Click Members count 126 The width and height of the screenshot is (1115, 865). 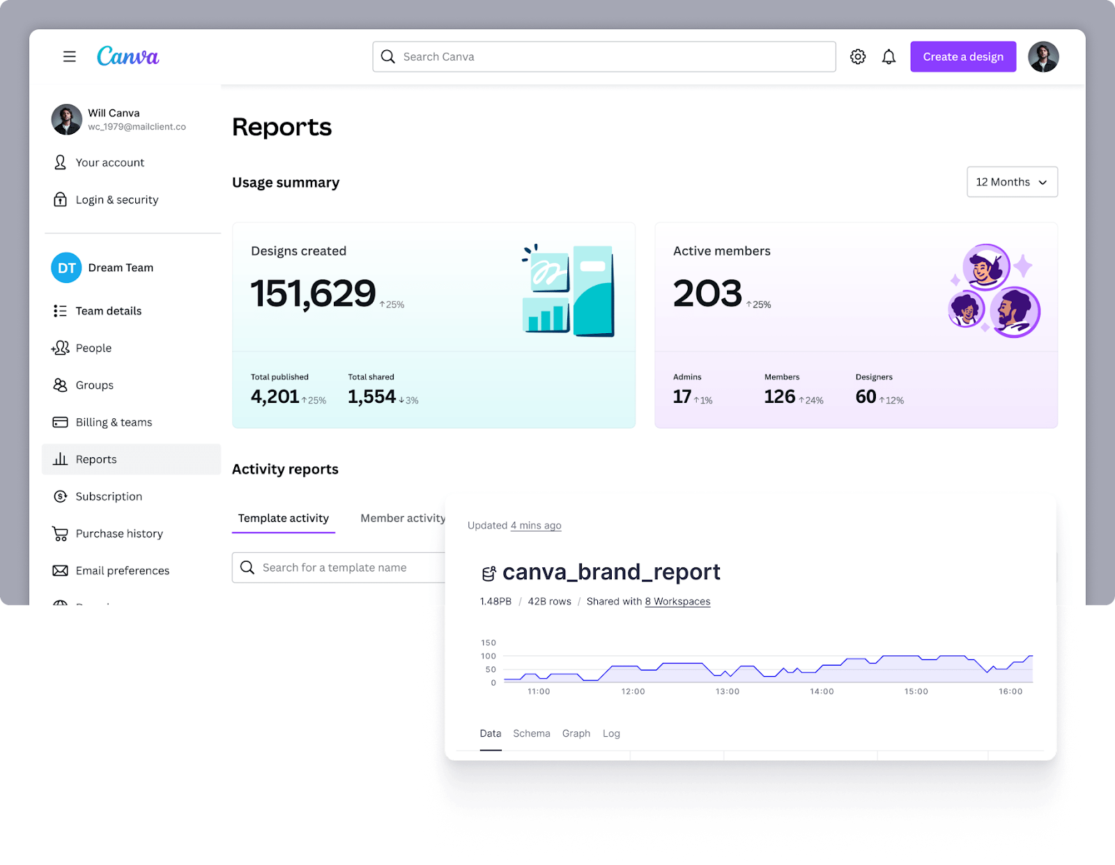(x=780, y=397)
